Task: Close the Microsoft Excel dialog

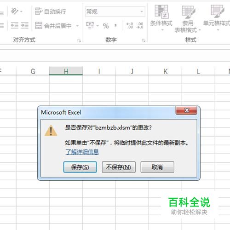Action: pyautogui.click(x=186, y=110)
